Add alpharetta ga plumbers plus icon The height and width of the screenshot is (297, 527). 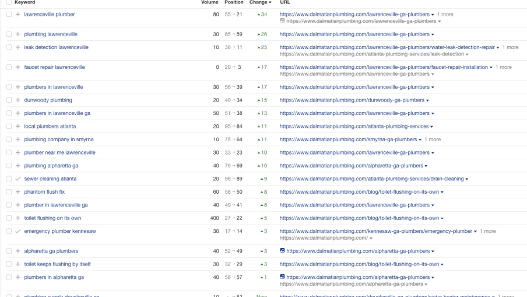point(18,251)
